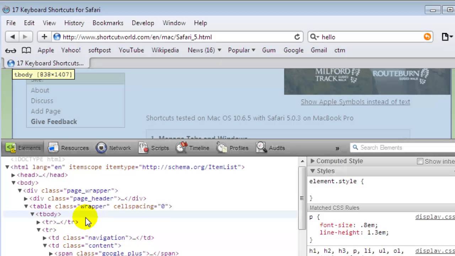Click the orange search snapback icon
The height and width of the screenshot is (256, 455).
[427, 37]
